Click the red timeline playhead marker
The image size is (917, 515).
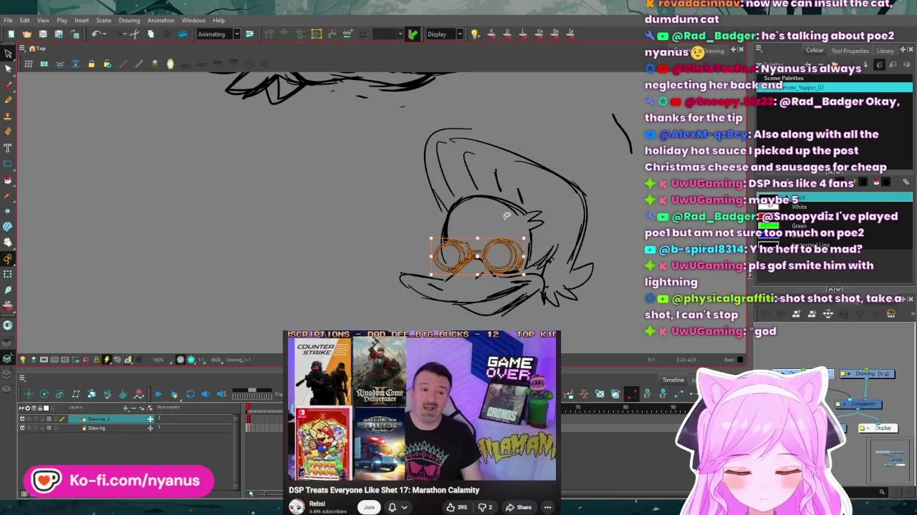pyautogui.click(x=248, y=408)
